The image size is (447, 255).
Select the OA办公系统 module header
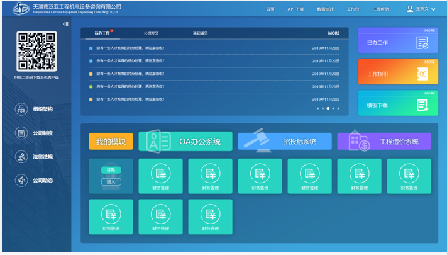tap(185, 142)
